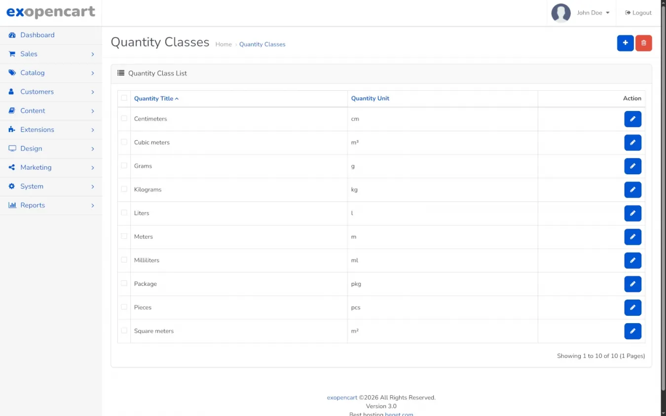Sort by Quantity Unit column header
The height and width of the screenshot is (416, 666).
tap(370, 98)
